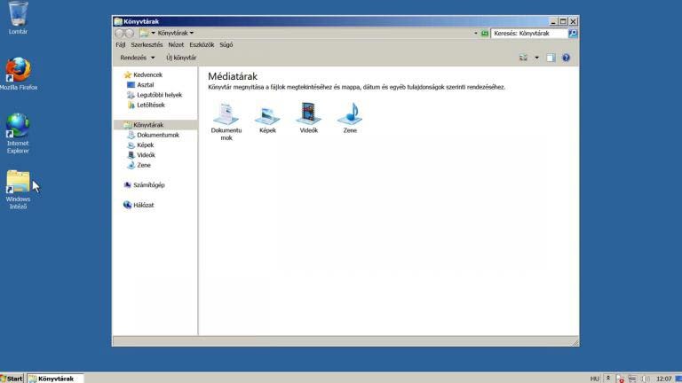Viewport: 682px width, 383px height.
Task: Open the Fájl menu
Action: click(121, 44)
